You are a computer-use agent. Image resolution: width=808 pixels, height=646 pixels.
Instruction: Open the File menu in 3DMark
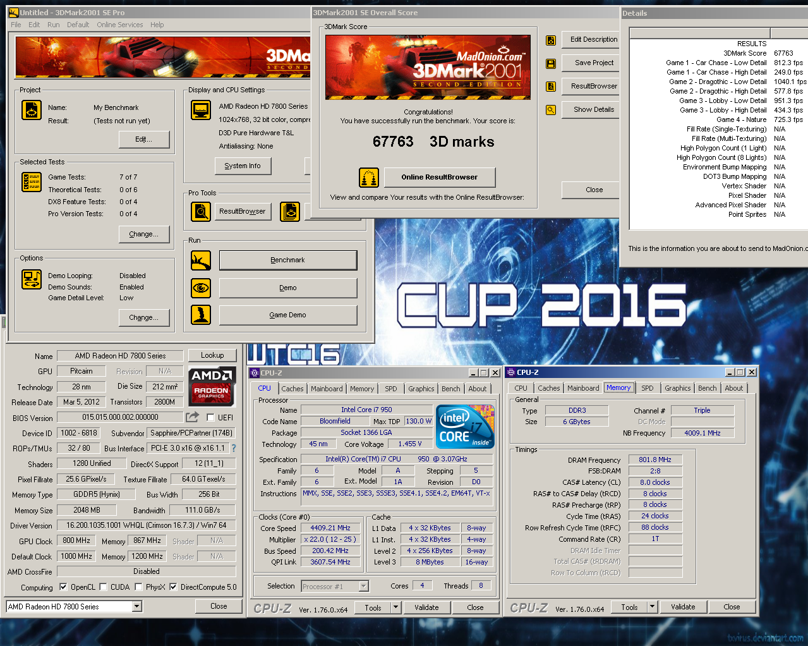[16, 25]
